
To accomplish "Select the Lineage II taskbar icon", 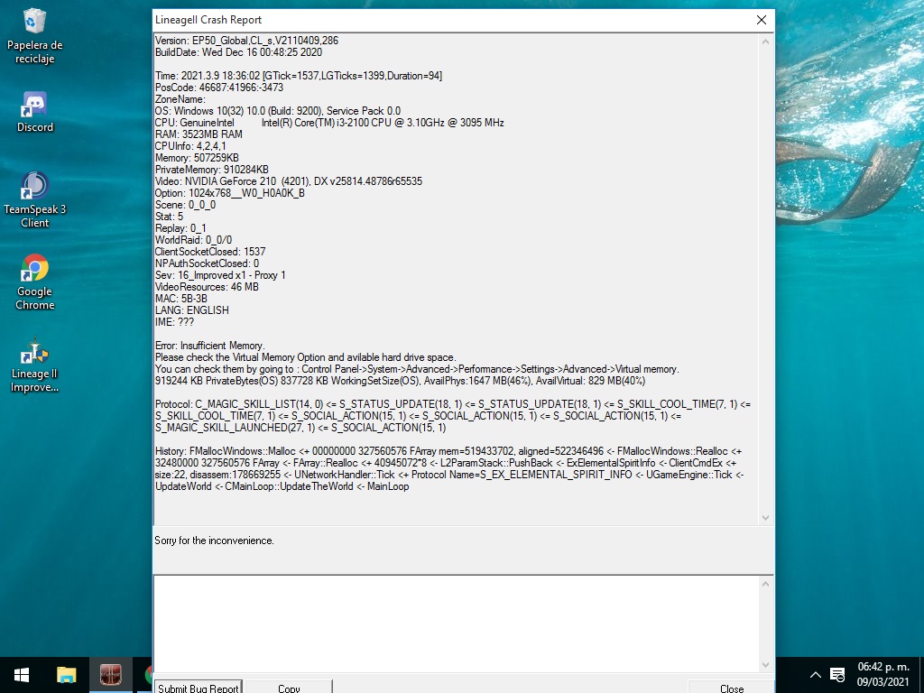I will click(x=111, y=675).
